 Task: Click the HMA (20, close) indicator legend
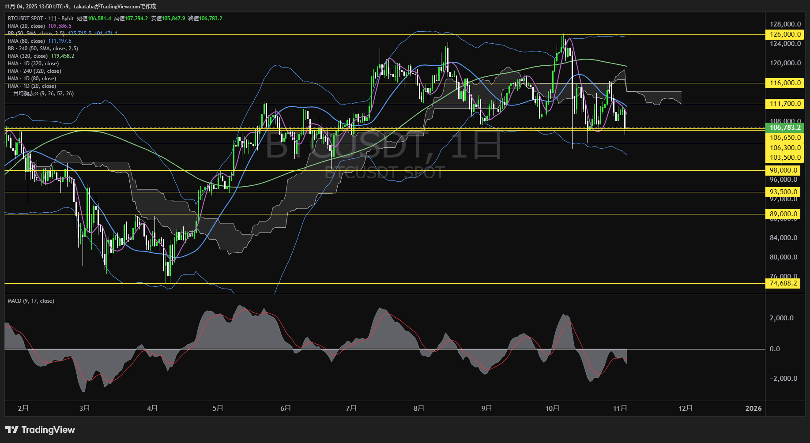pyautogui.click(x=26, y=26)
